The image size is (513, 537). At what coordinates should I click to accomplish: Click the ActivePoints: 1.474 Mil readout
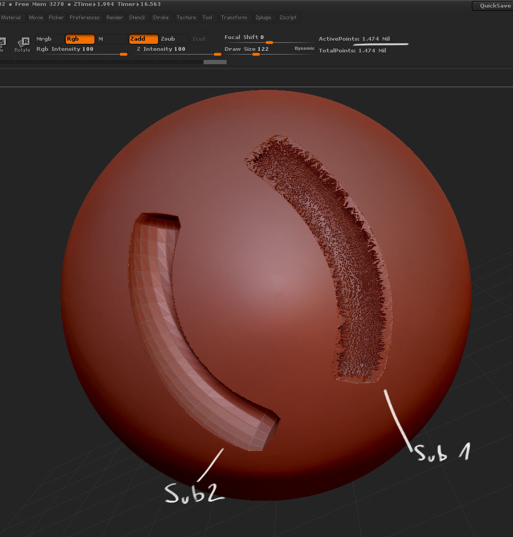tap(354, 39)
